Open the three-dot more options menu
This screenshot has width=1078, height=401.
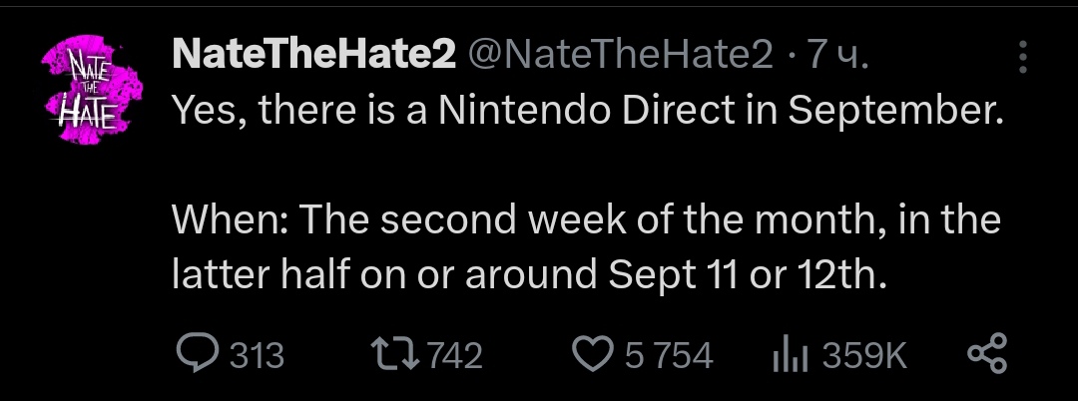[x=1021, y=58]
